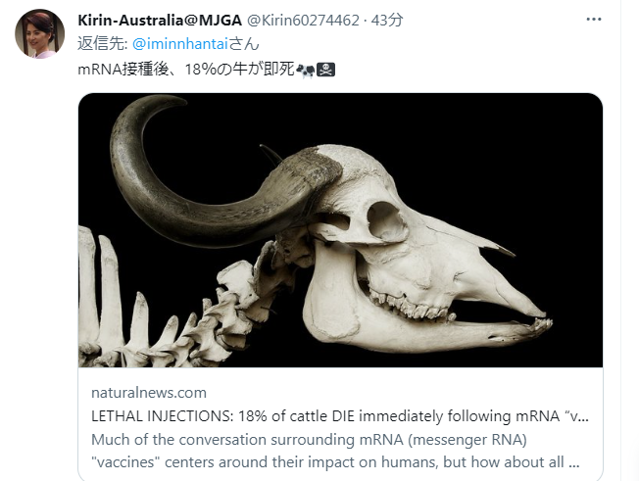The width and height of the screenshot is (639, 481).
Task: Click the skull and crossbones emoji
Action: [325, 70]
